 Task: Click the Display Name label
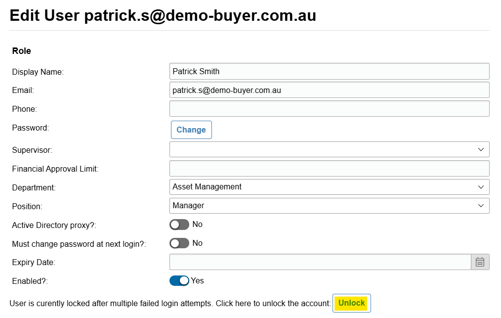pyautogui.click(x=38, y=72)
